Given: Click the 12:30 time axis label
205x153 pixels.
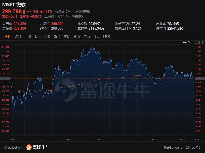Looking at the screenshot, I should click(x=97, y=139).
